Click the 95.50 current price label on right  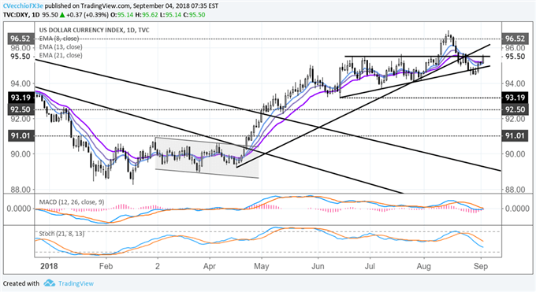pyautogui.click(x=516, y=57)
